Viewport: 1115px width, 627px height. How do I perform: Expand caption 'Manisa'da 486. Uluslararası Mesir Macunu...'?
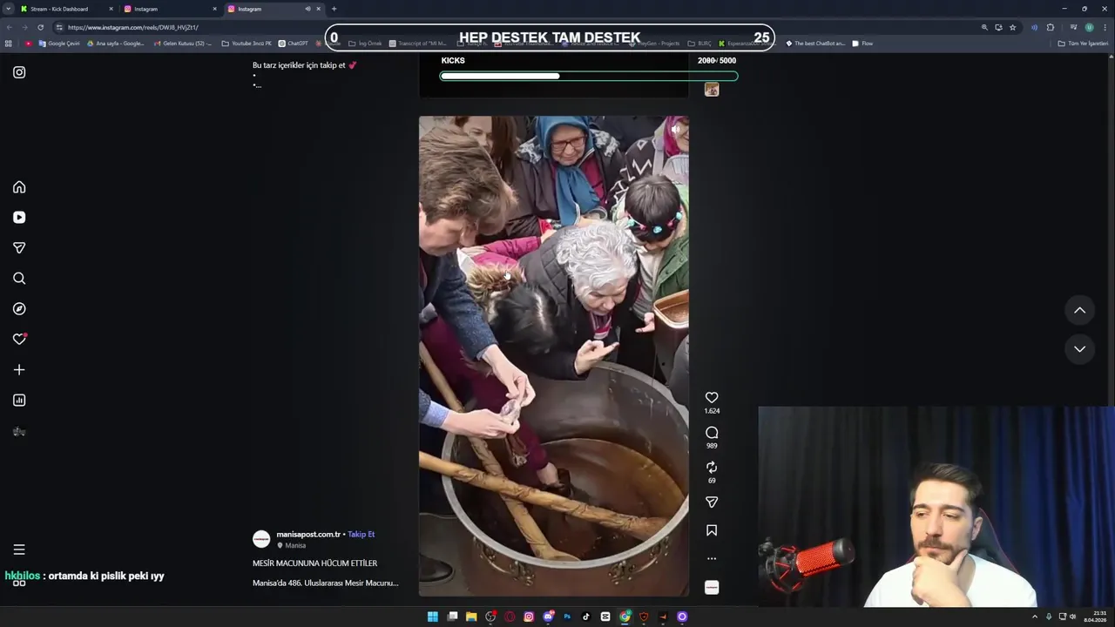pos(325,583)
